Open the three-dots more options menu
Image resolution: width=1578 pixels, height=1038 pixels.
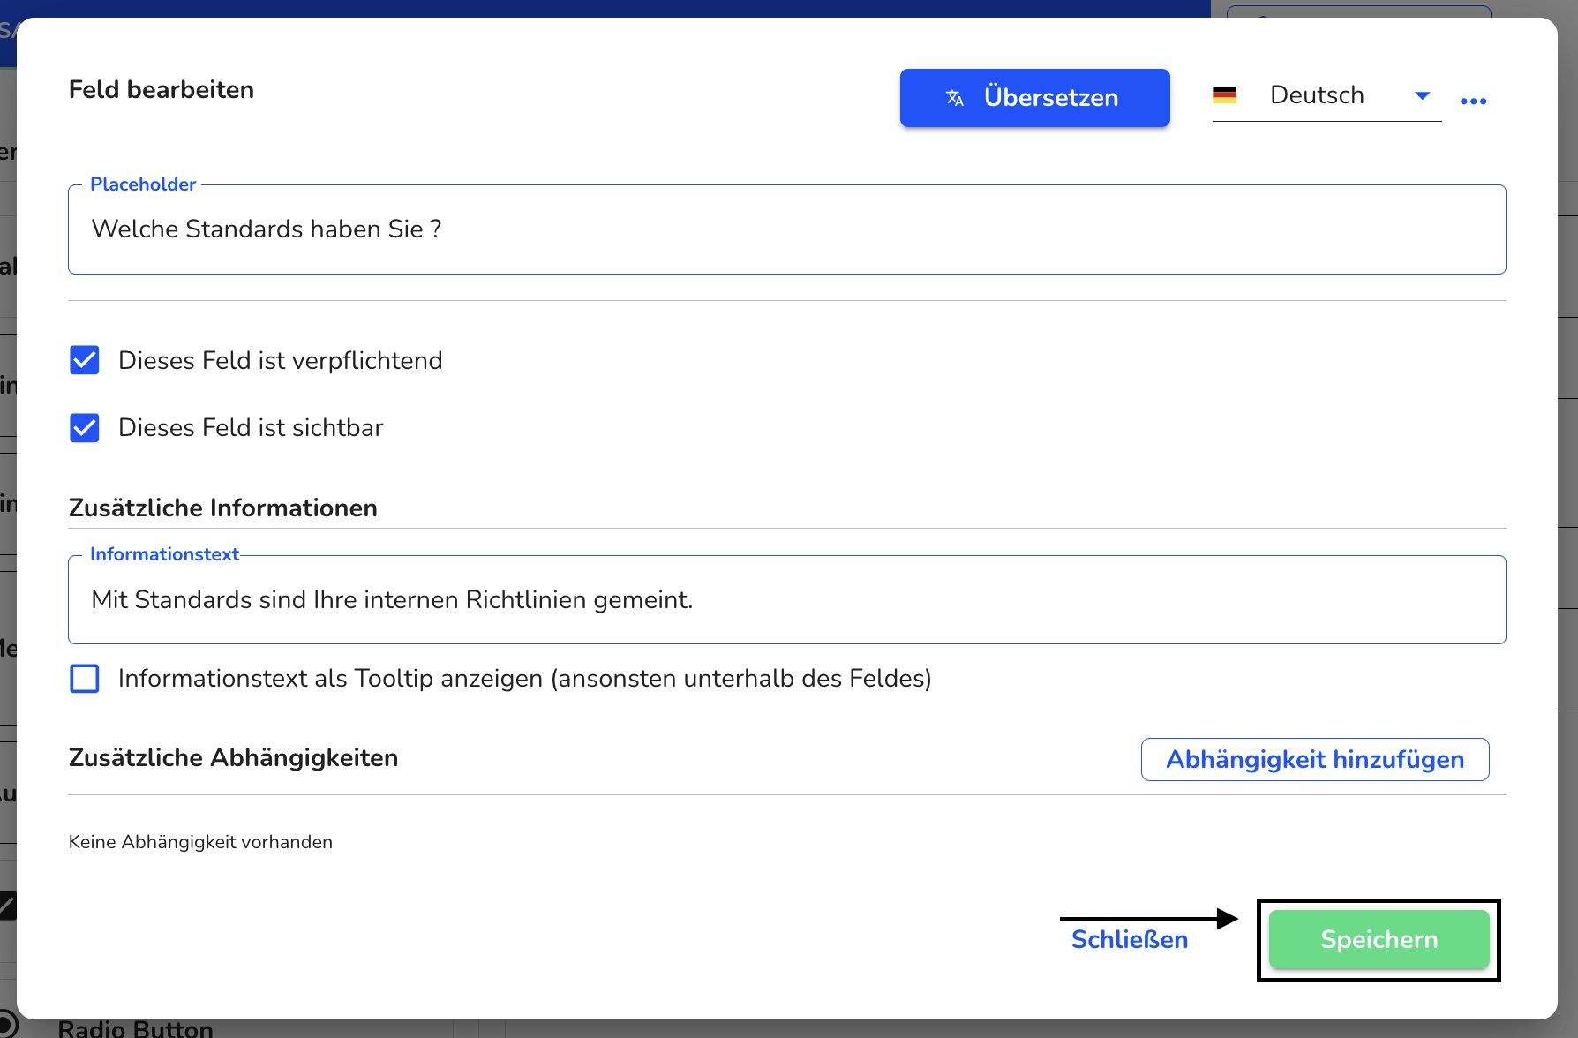point(1473,101)
